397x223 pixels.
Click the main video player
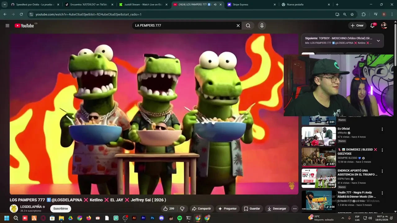154,114
